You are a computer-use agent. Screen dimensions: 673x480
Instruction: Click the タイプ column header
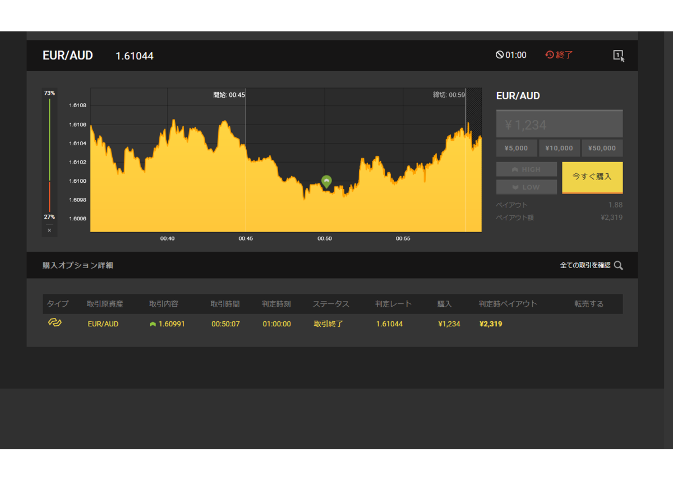click(58, 304)
